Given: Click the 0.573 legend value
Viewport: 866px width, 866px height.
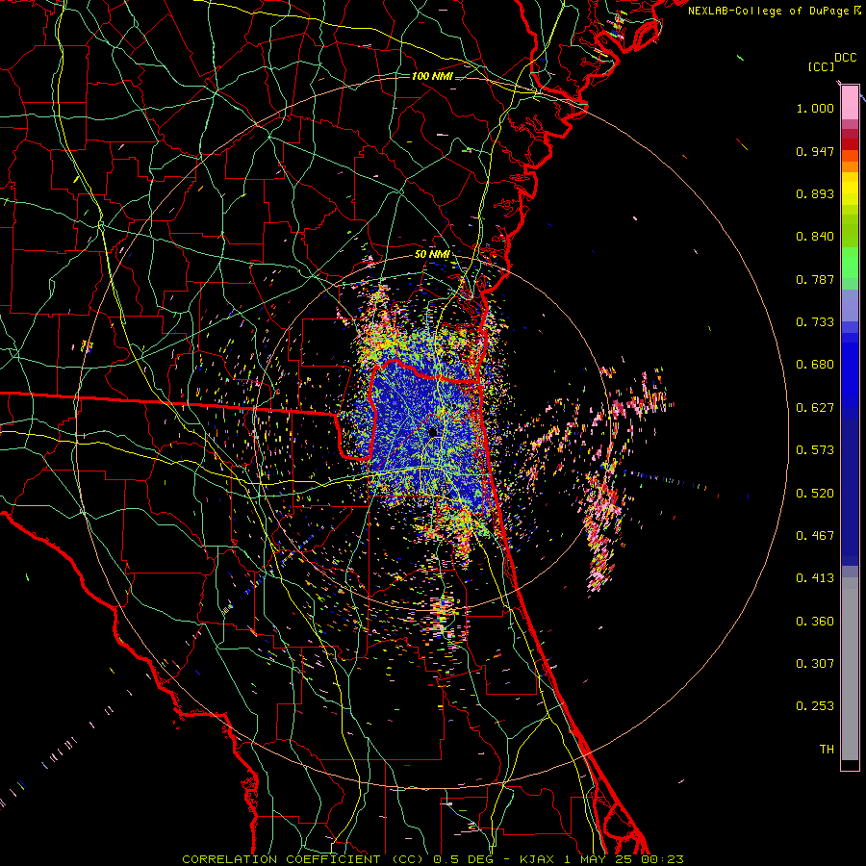Looking at the screenshot, I should 815,450.
